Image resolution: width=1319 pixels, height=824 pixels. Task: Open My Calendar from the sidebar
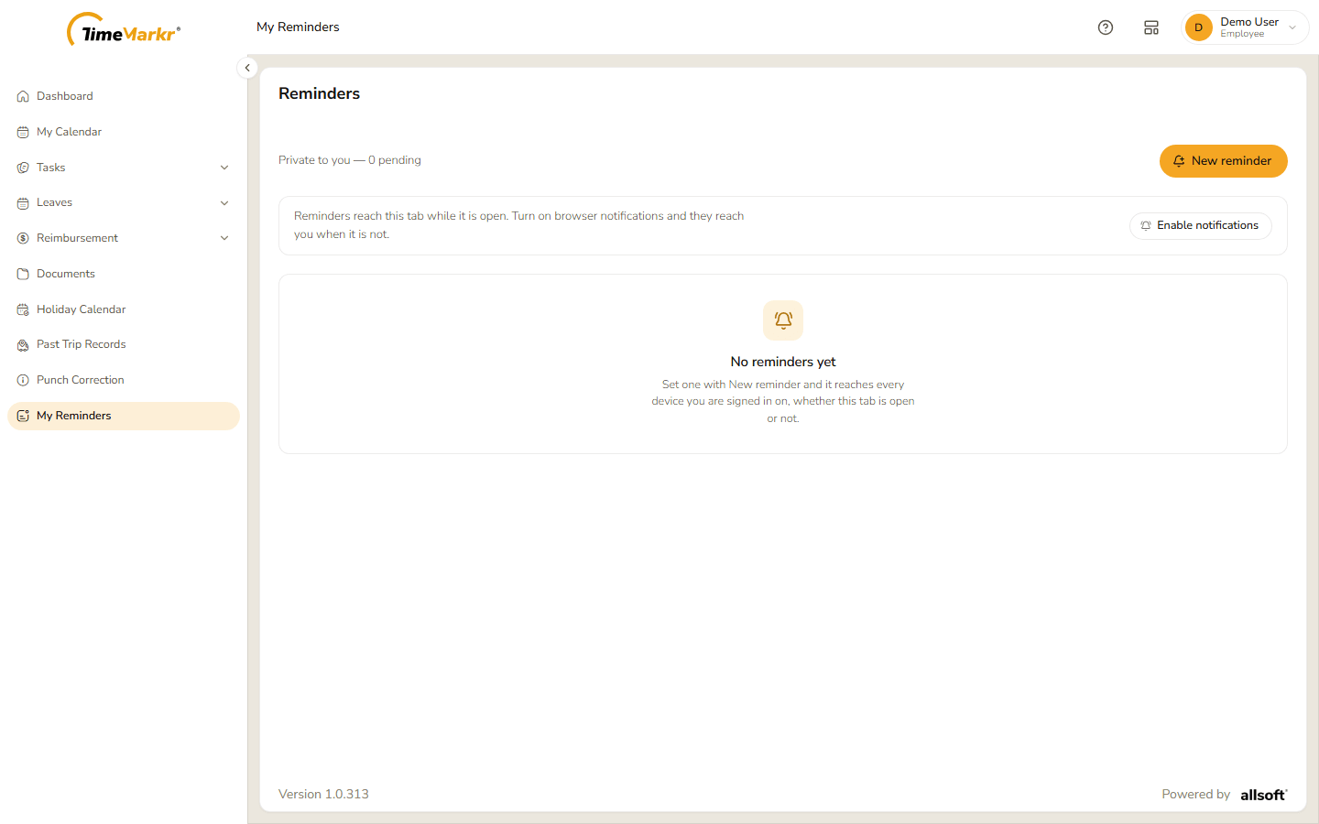click(124, 132)
